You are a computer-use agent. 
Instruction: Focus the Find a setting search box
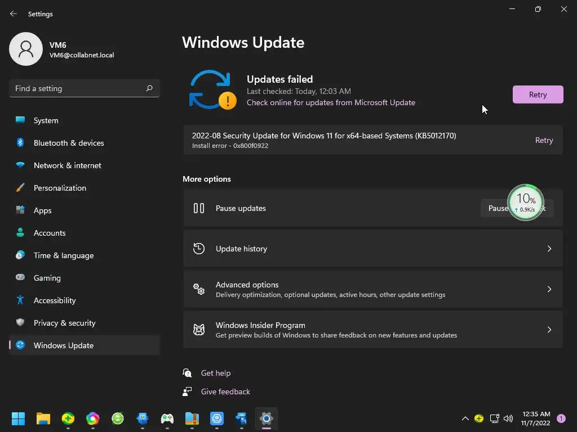coord(85,88)
